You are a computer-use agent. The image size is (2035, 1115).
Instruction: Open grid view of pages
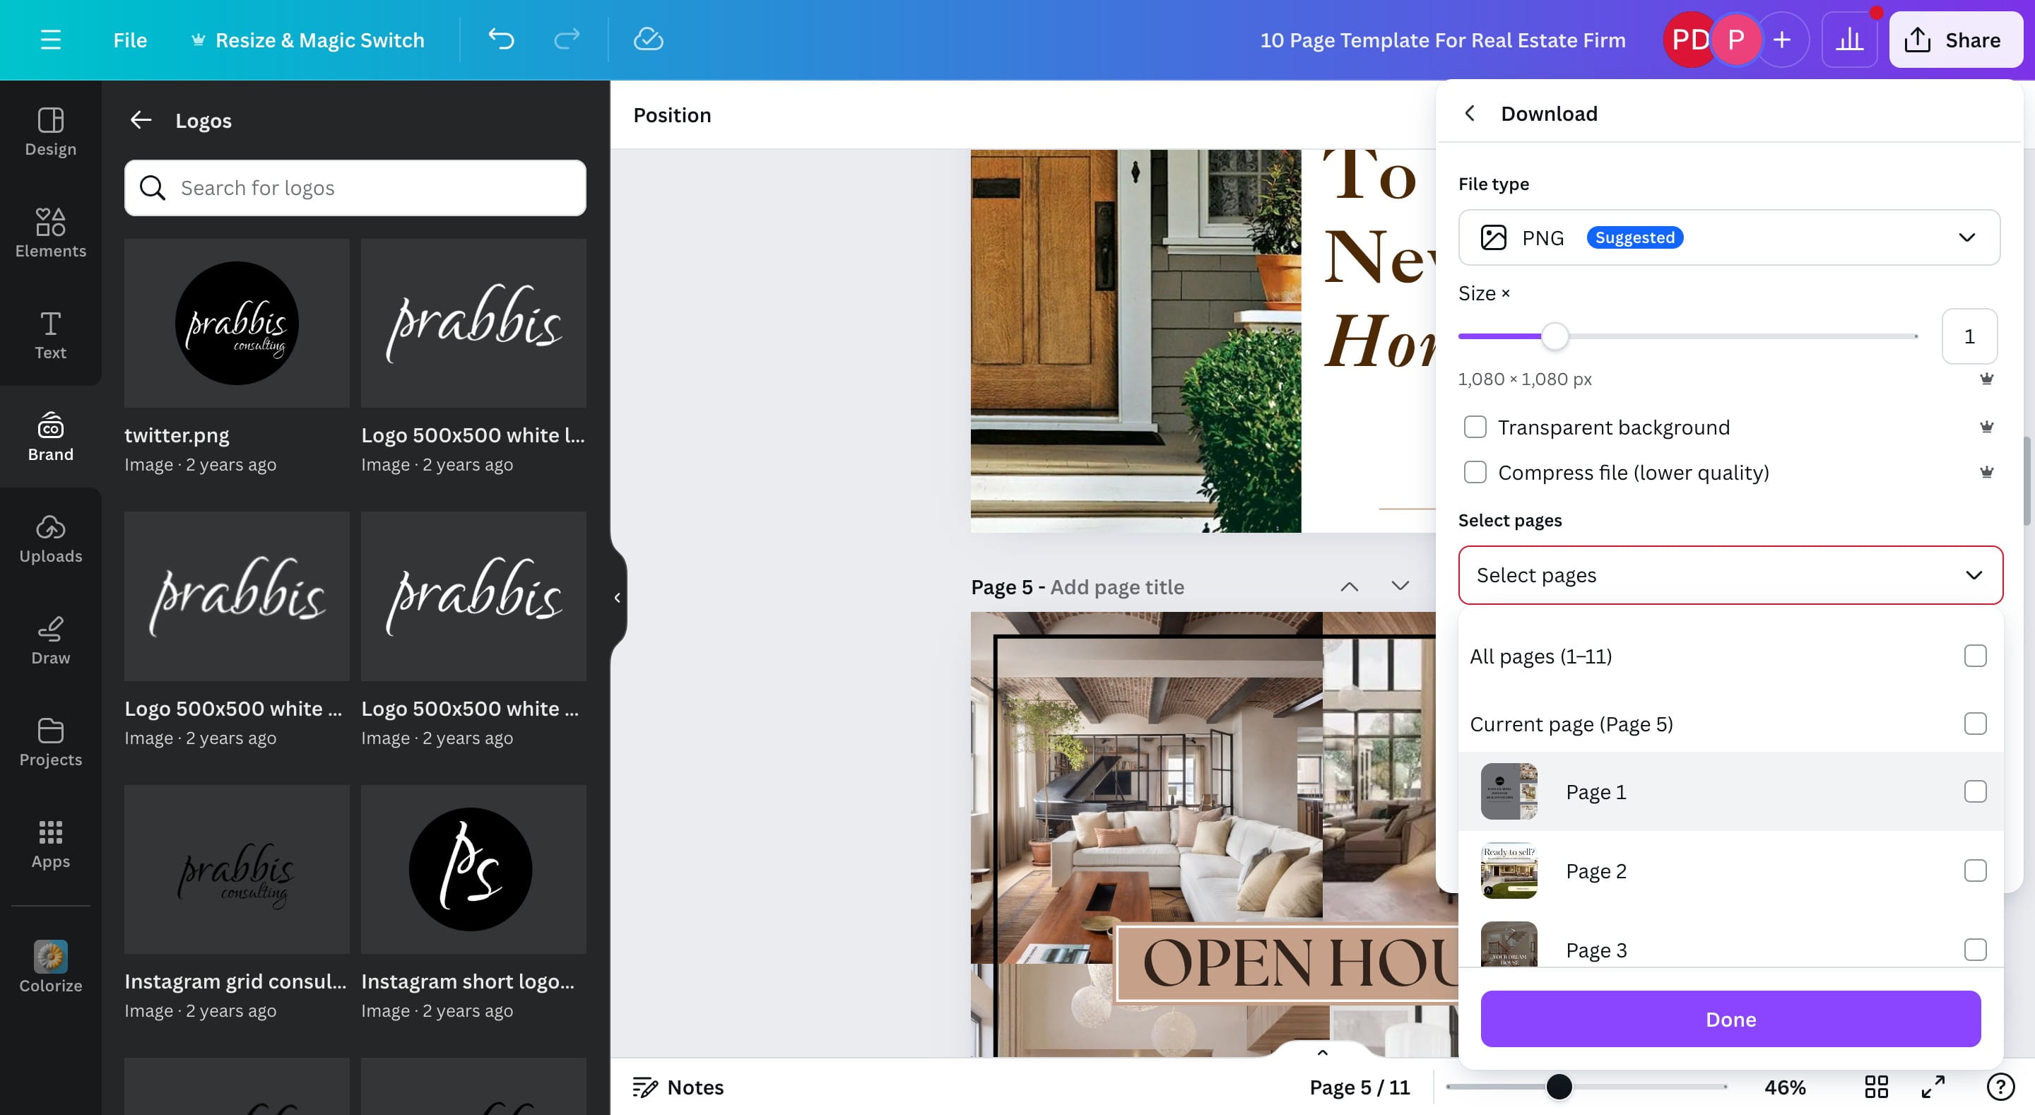point(1876,1087)
